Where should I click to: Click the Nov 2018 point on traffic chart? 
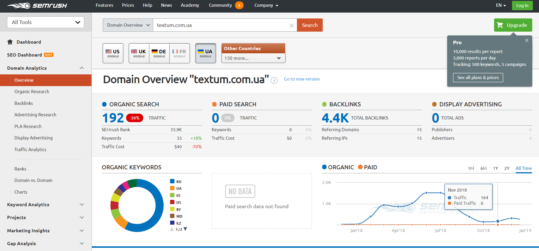pos(498,221)
